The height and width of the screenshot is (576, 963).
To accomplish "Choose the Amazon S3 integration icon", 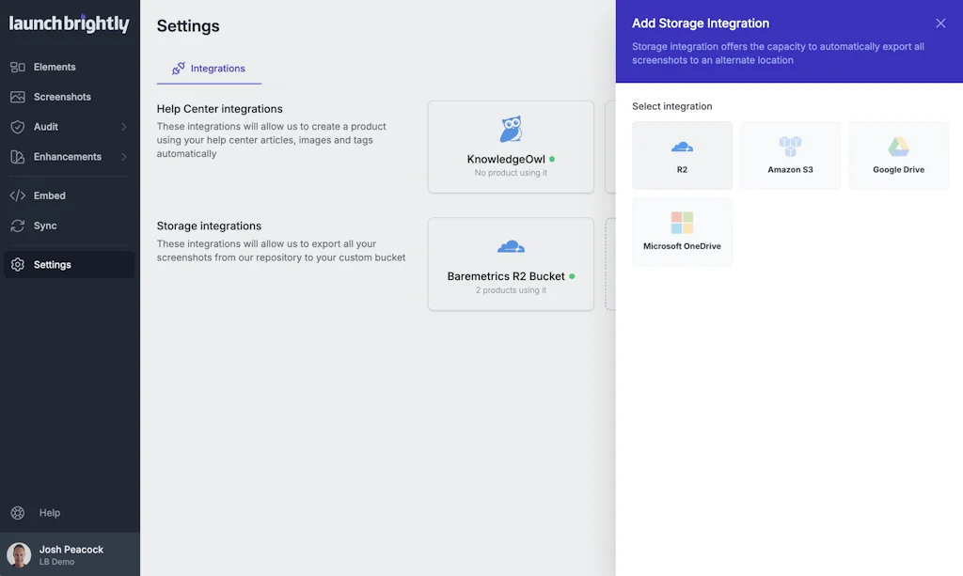I will tap(790, 147).
